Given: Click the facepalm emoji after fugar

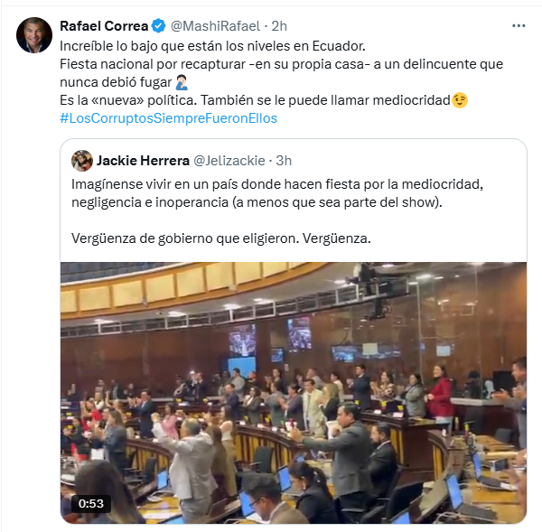Looking at the screenshot, I should (182, 82).
